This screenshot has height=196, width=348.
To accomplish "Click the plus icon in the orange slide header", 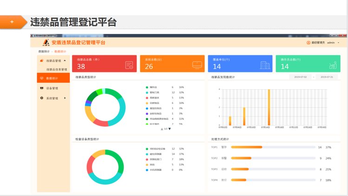I will click(x=12, y=22).
